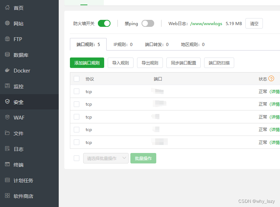Click the 添加端口规则 button
The height and width of the screenshot is (207, 280).
87,63
